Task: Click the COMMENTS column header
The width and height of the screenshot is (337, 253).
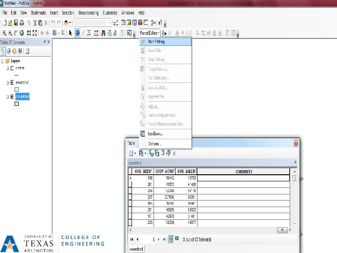Action: (243, 171)
